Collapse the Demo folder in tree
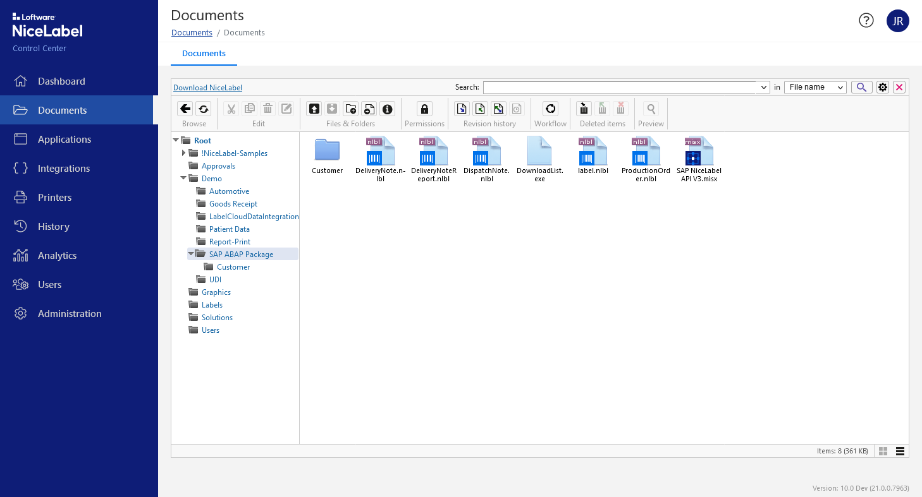The image size is (922, 497). 184,179
